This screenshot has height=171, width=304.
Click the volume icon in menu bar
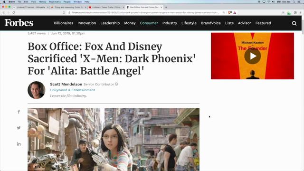273,2
